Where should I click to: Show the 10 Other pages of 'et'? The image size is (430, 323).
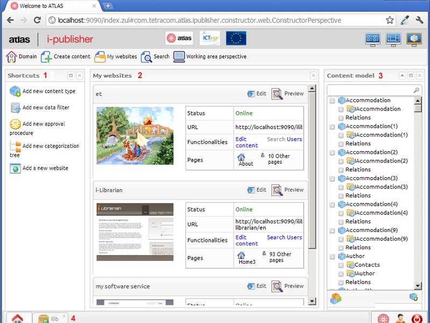(279, 159)
